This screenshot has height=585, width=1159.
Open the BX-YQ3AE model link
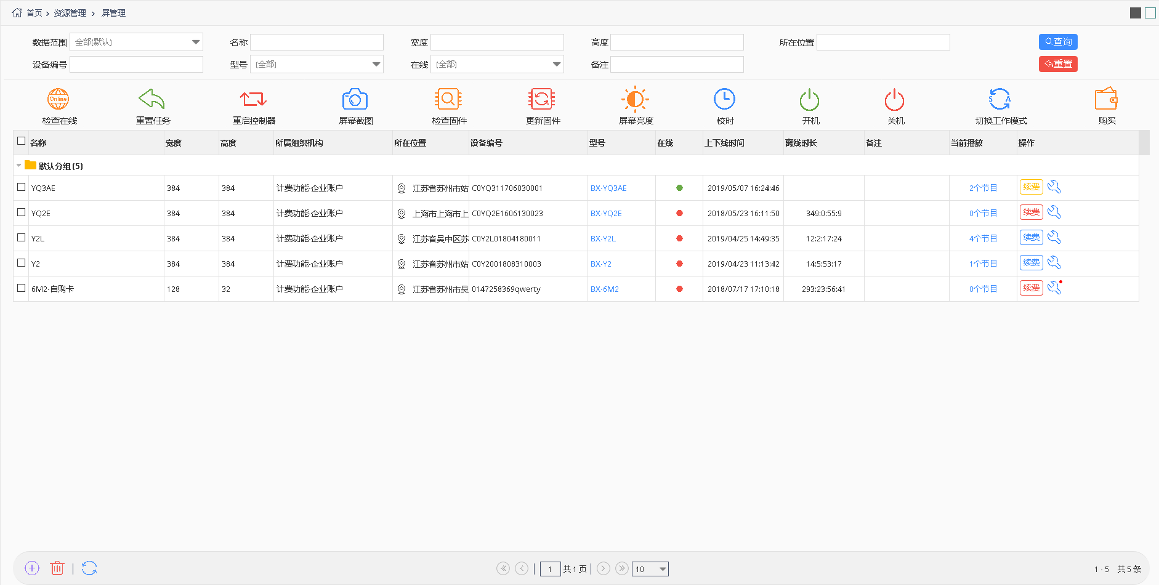pos(608,188)
